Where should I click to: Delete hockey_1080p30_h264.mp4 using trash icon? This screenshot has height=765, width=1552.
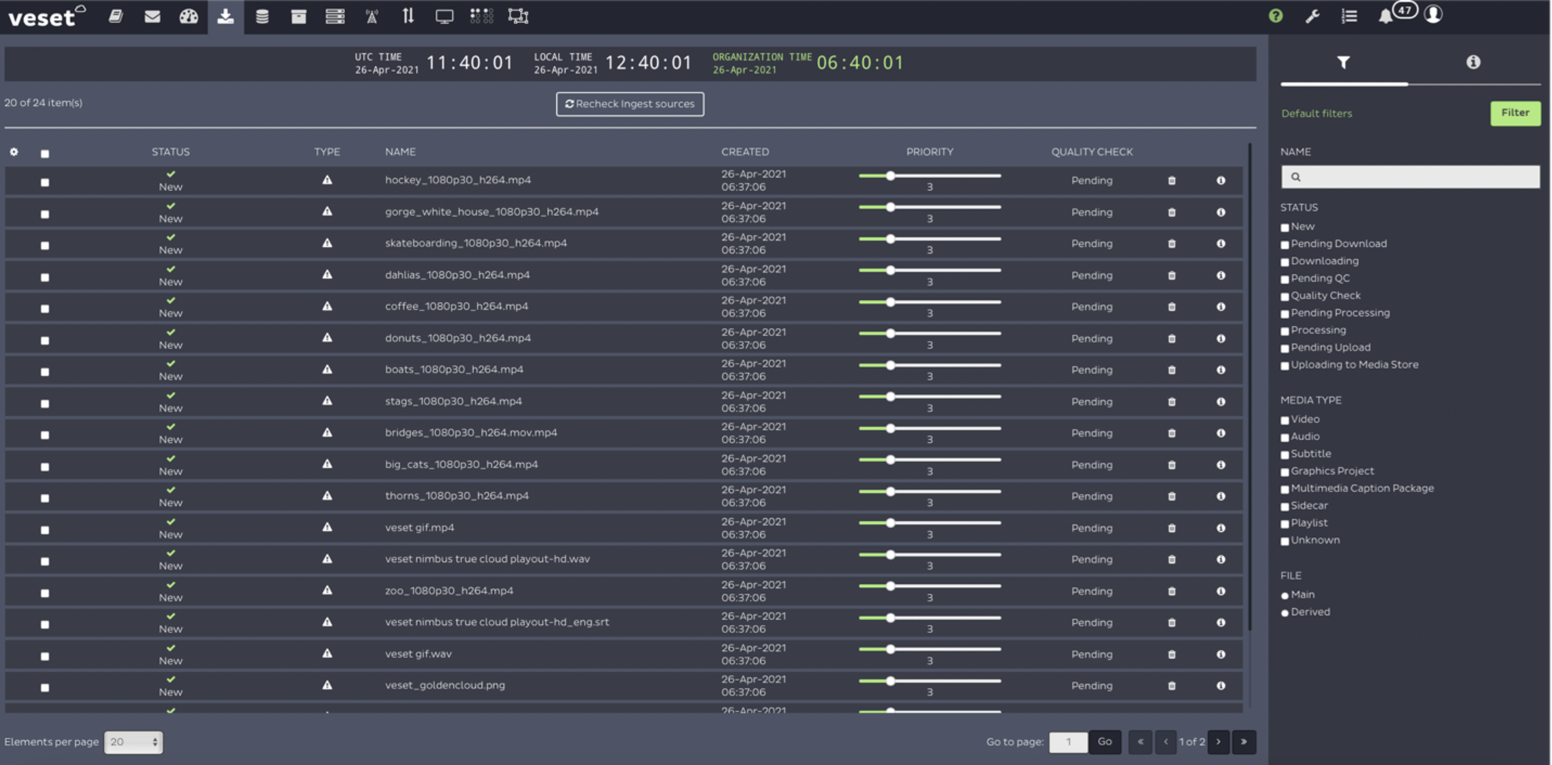1172,180
